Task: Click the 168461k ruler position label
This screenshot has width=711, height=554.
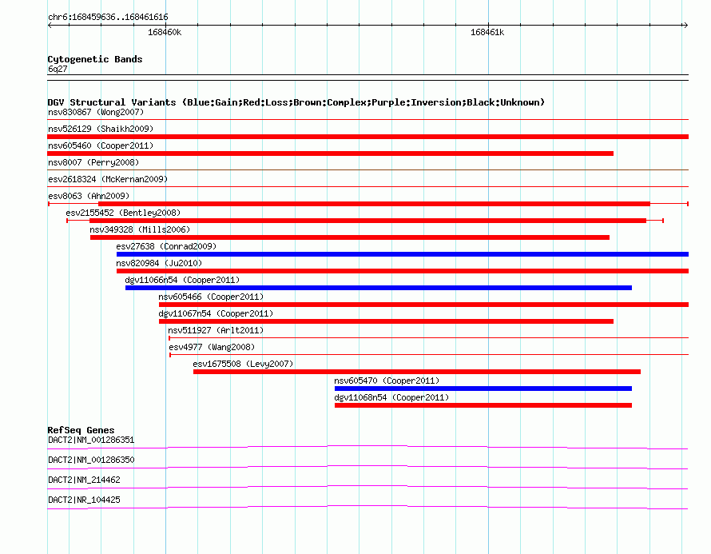Action: (487, 32)
